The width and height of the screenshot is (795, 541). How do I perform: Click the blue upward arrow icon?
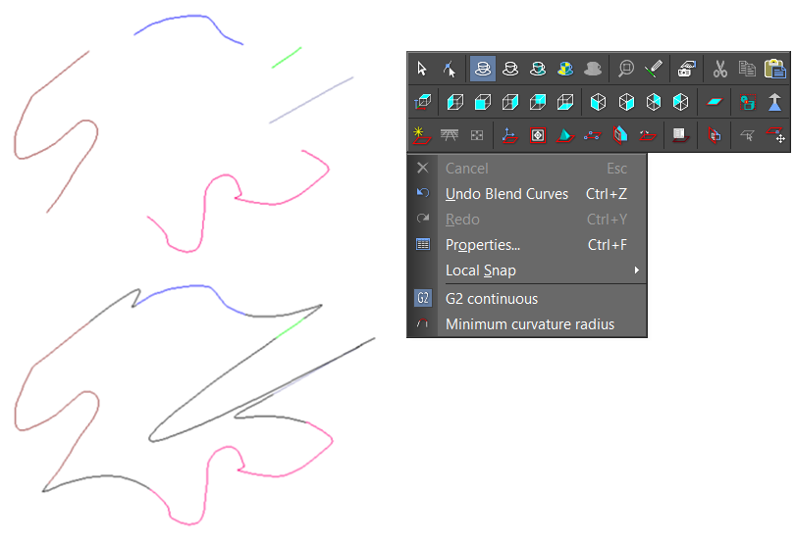tap(774, 102)
